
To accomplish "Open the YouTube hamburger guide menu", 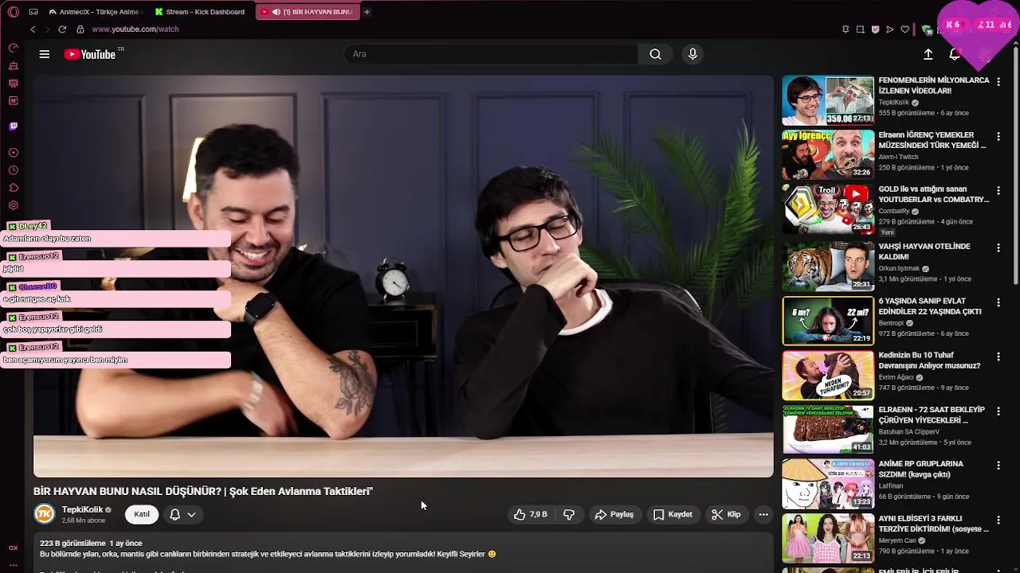I will pos(45,54).
